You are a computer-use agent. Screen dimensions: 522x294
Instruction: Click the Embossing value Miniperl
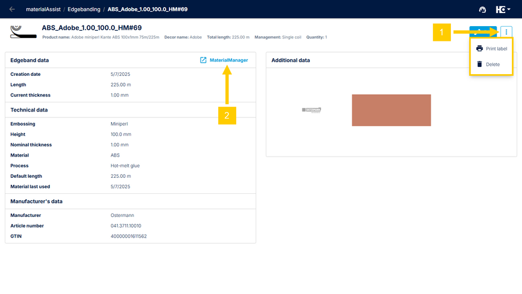119,124
